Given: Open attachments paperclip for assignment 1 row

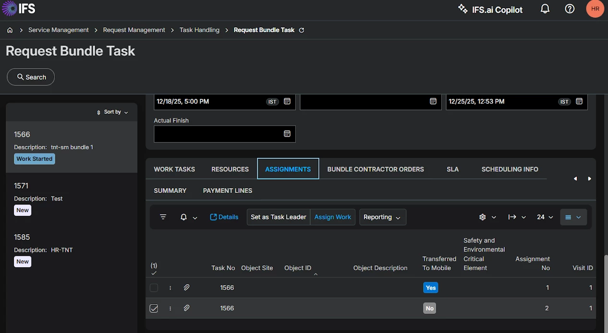Looking at the screenshot, I should (x=187, y=287).
